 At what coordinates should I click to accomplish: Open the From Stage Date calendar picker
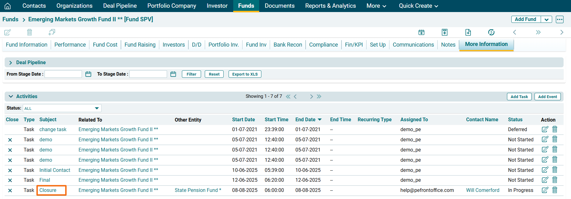coord(88,74)
